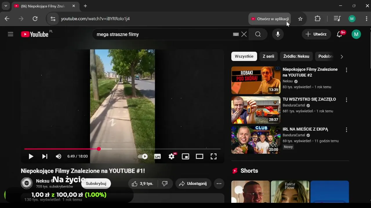Click the URL youtube.com/watch address field
The height and width of the screenshot is (208, 371).
[95, 19]
